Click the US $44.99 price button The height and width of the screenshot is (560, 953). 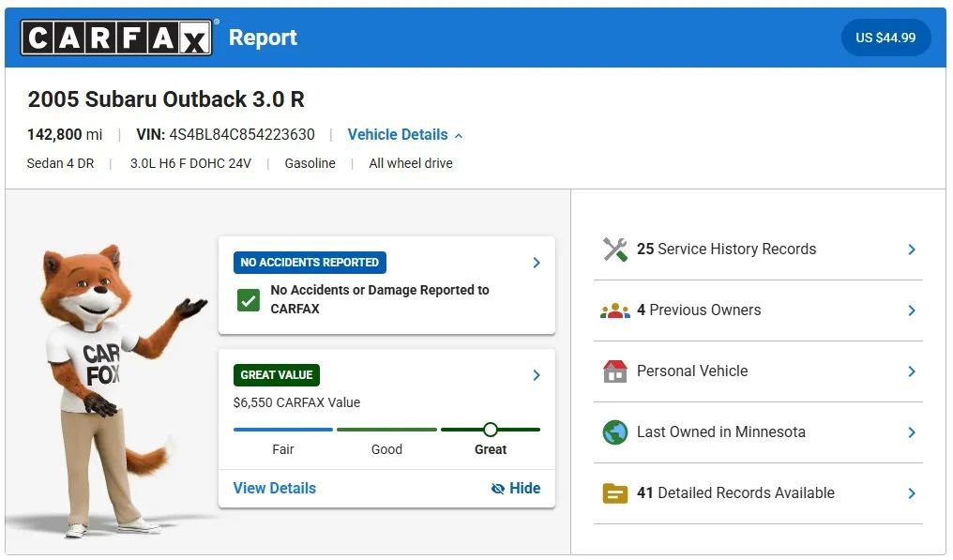coord(885,38)
